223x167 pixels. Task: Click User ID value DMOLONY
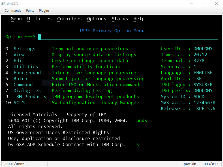[203, 49]
